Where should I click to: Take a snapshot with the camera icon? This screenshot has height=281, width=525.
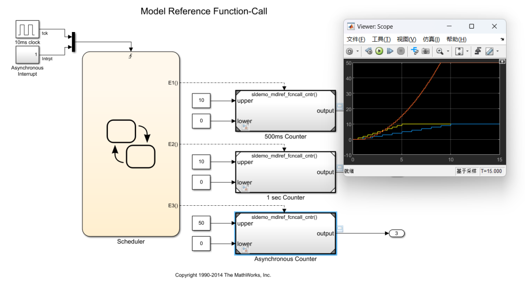click(425, 51)
